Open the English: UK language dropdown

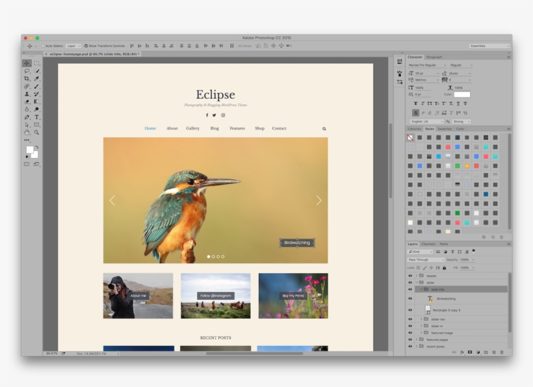tap(426, 122)
